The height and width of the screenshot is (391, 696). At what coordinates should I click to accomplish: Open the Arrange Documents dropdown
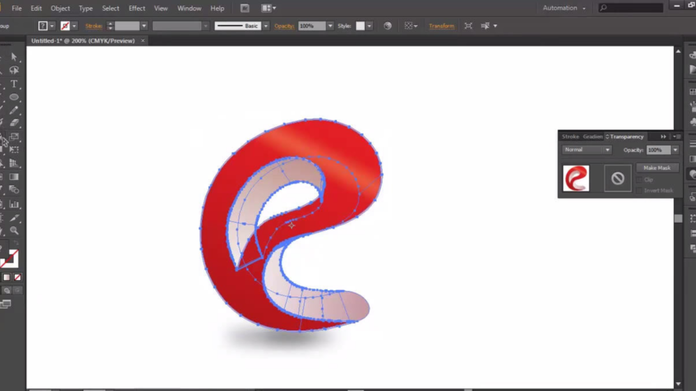pyautogui.click(x=268, y=8)
